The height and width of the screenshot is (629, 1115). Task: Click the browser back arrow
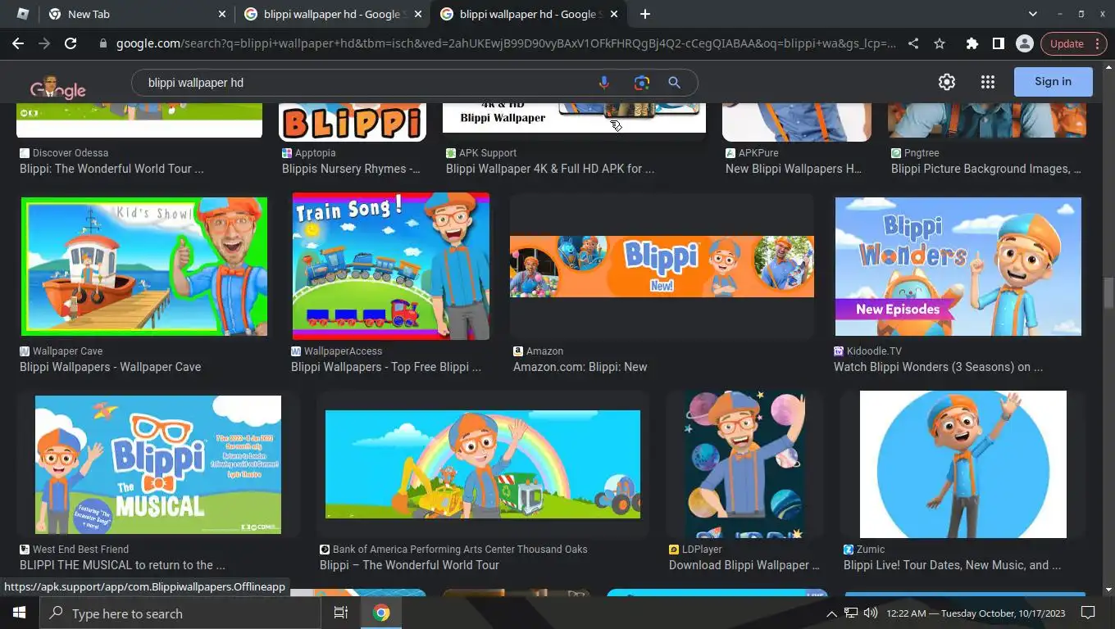pyautogui.click(x=18, y=43)
